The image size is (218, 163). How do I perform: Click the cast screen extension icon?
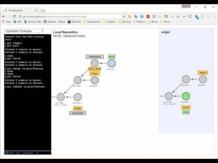coord(190,16)
